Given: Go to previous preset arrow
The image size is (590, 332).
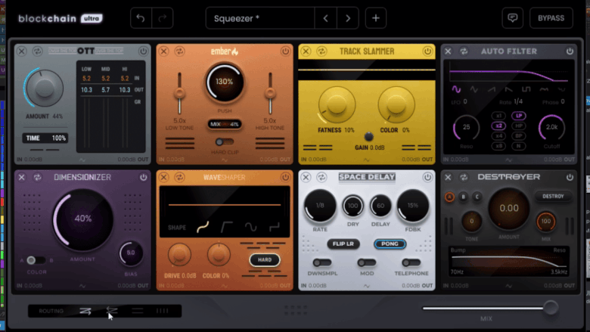Looking at the screenshot, I should (326, 18).
